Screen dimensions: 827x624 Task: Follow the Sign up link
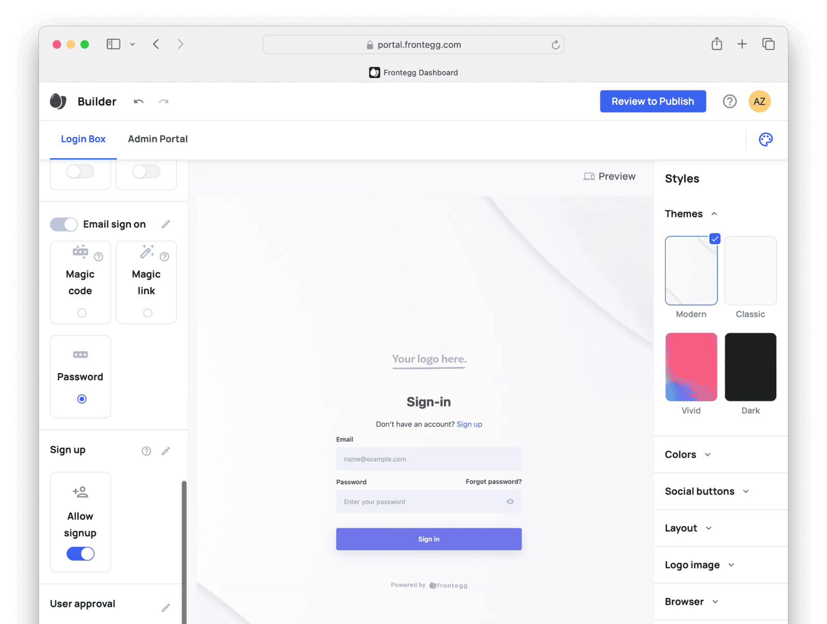pyautogui.click(x=469, y=424)
